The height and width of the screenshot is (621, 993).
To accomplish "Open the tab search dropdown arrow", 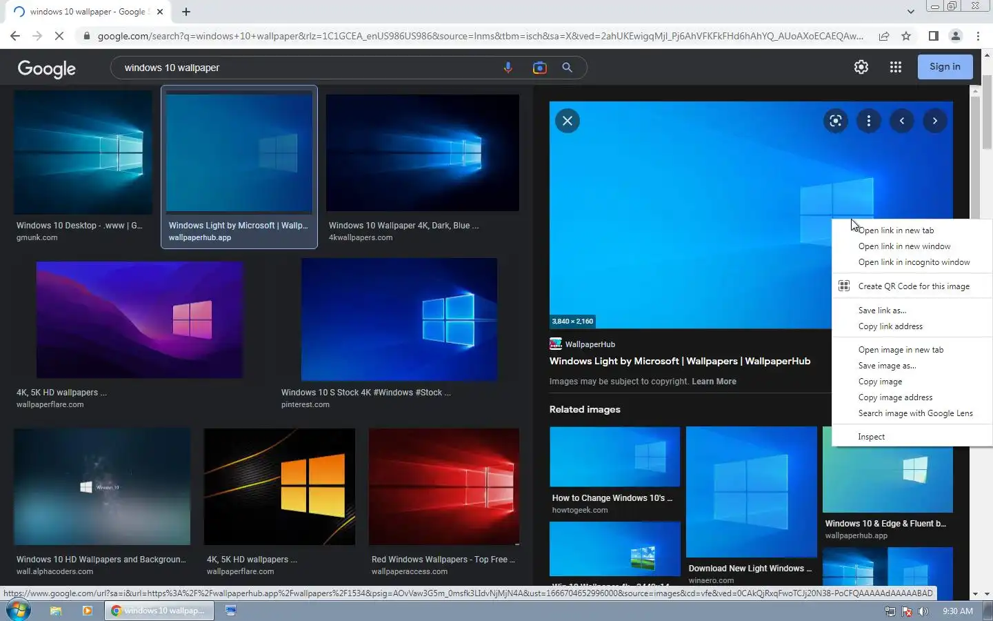I will click(910, 12).
